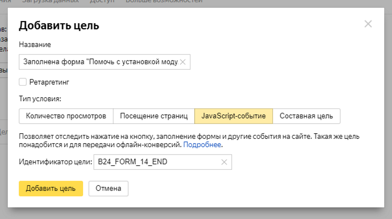
Task: Click the Название field label
Action: pos(35,44)
